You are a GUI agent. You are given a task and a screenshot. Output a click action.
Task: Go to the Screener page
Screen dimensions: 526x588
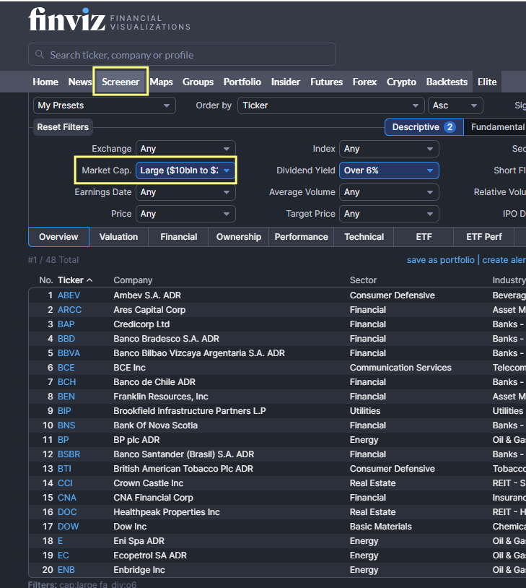pyautogui.click(x=120, y=82)
